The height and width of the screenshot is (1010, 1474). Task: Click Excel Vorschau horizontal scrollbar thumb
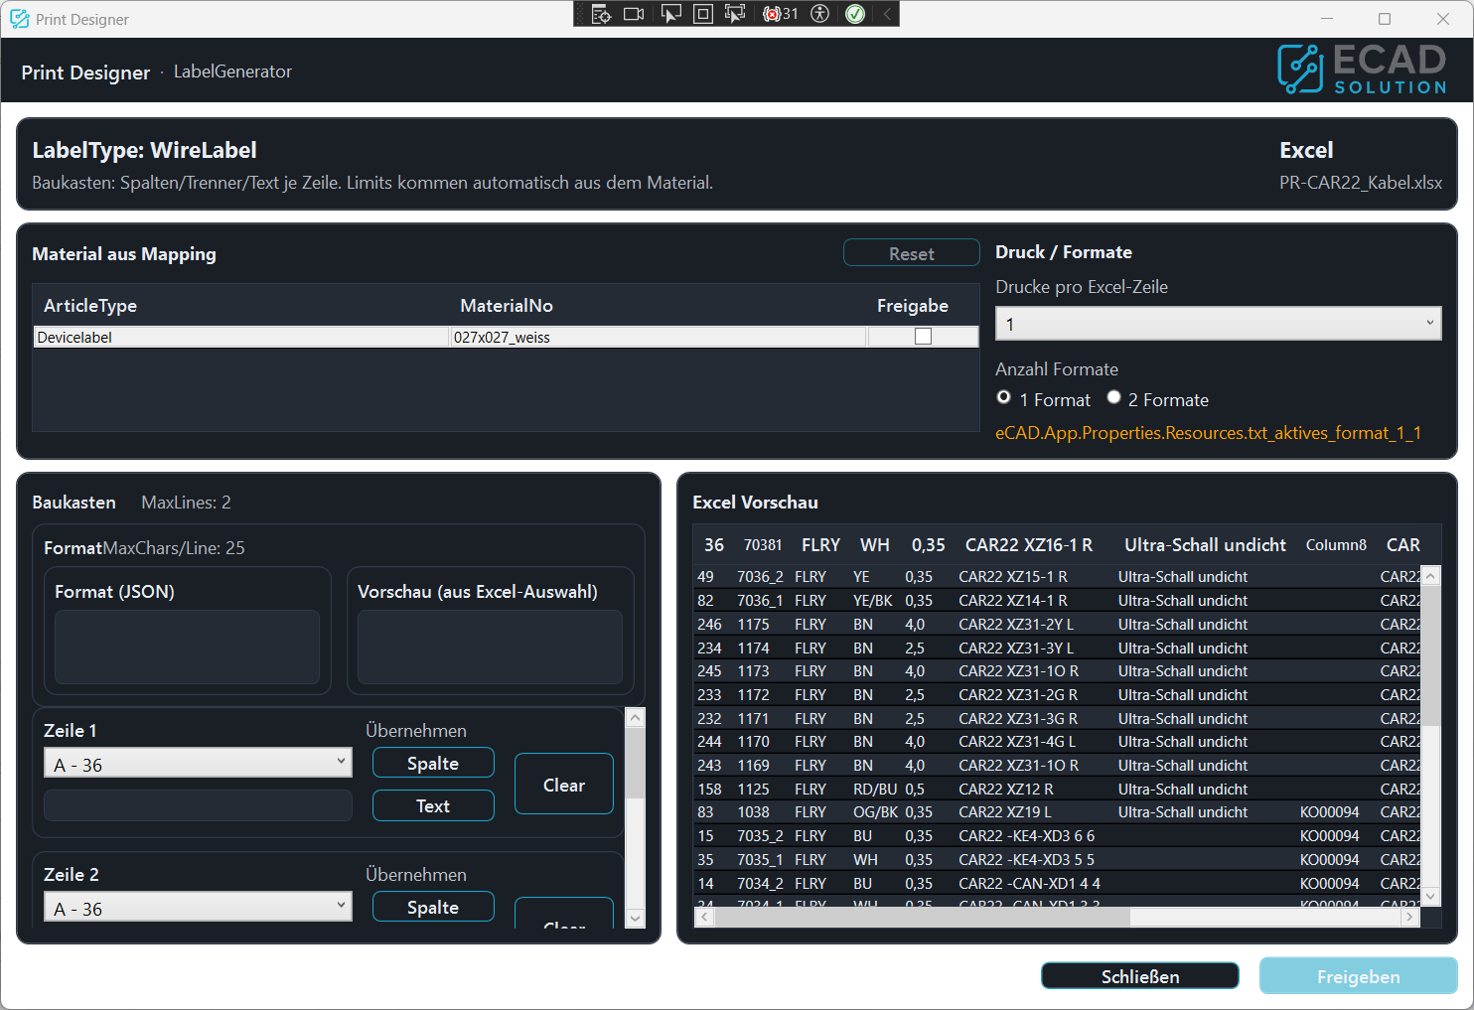pos(922,918)
